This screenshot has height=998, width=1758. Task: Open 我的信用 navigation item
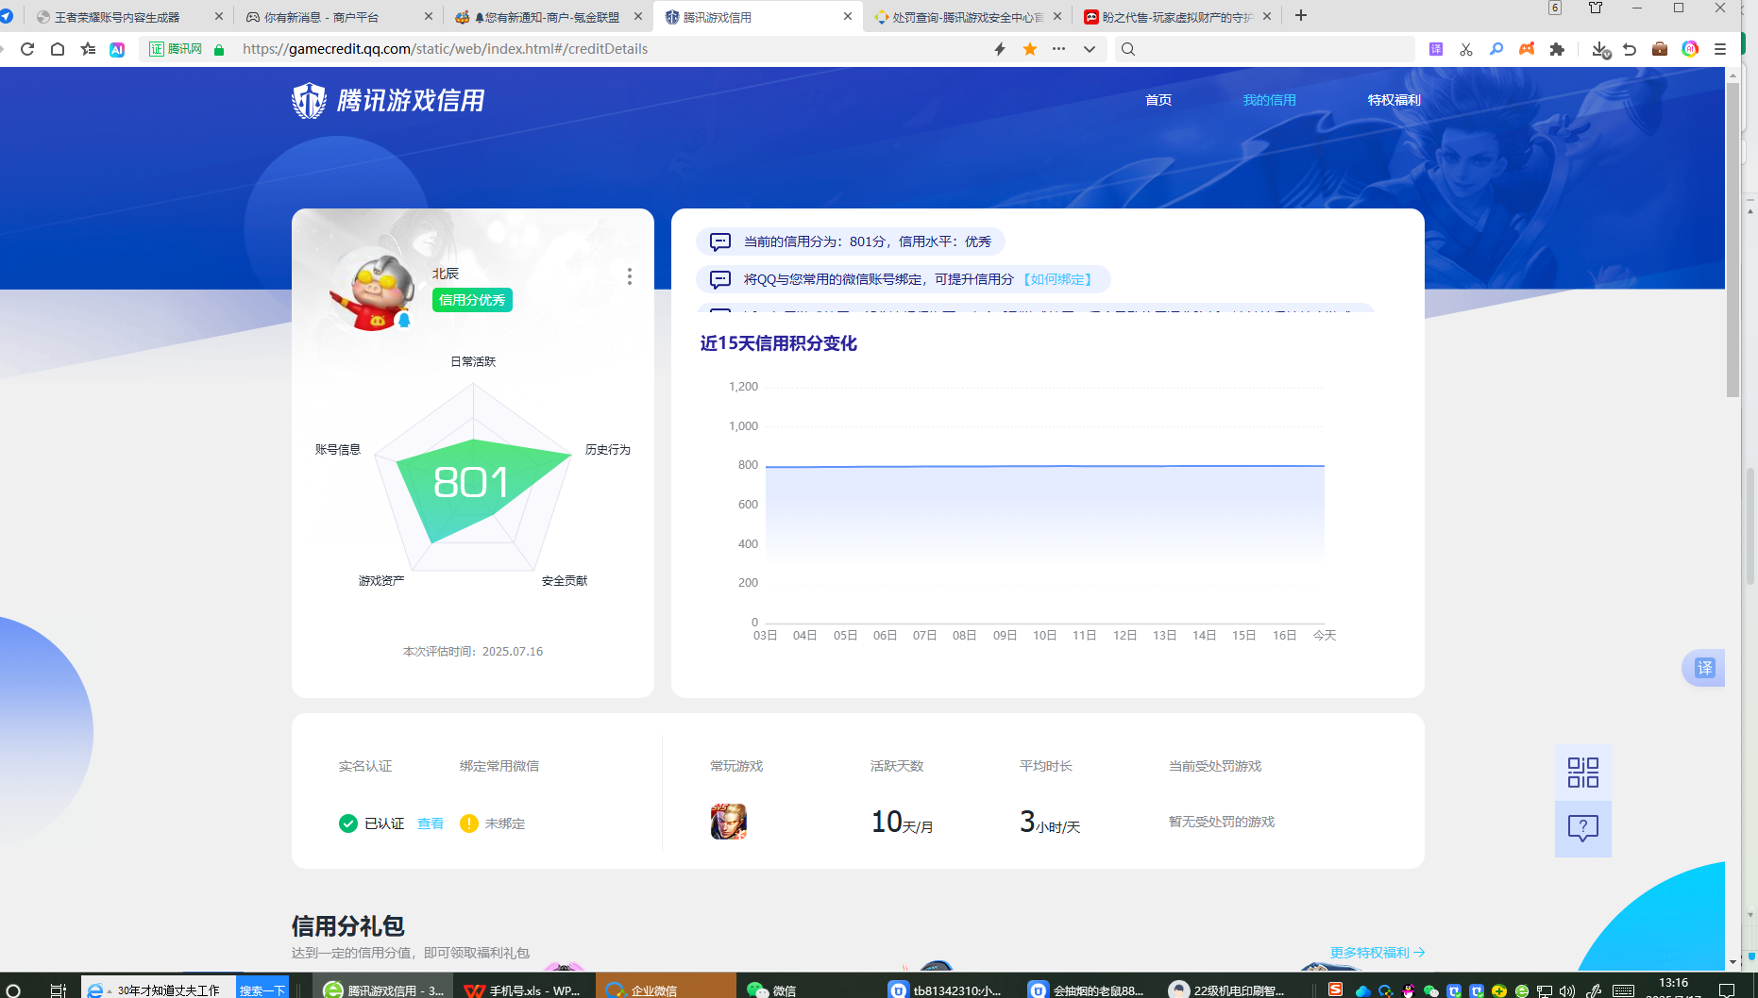coord(1269,100)
